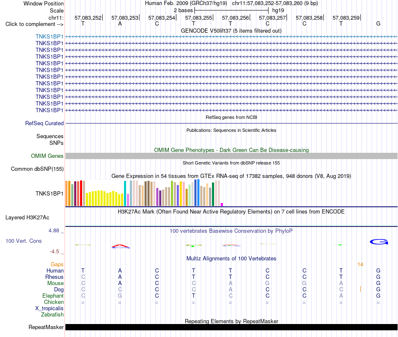398x337 pixels.
Task: Click the light-blue highlighted TNKS1BP1 transcript label
Action: (x=49, y=36)
